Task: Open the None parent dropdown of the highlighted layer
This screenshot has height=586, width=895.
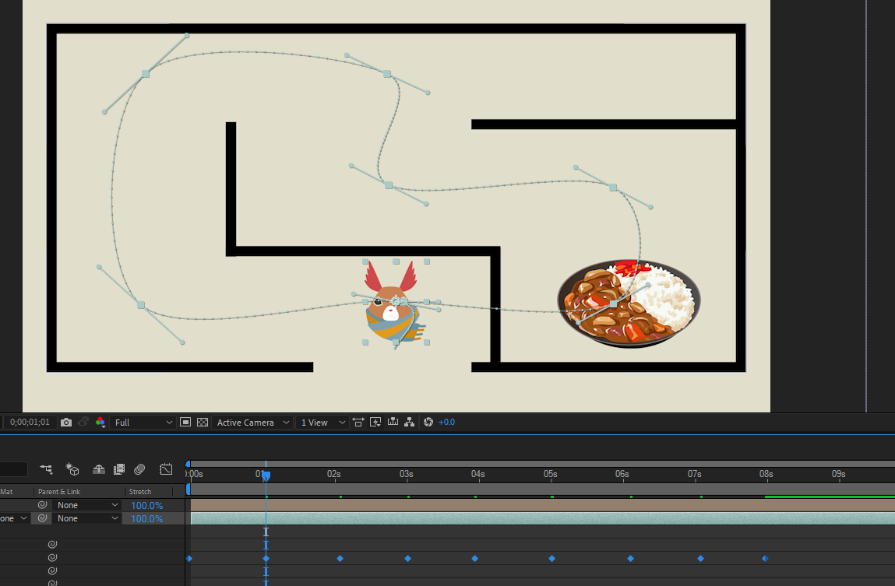Action: coord(86,518)
